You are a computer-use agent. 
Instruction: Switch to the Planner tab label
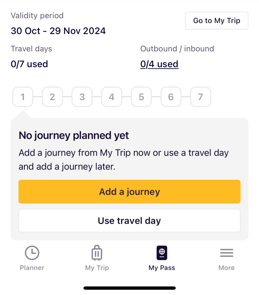point(32,268)
